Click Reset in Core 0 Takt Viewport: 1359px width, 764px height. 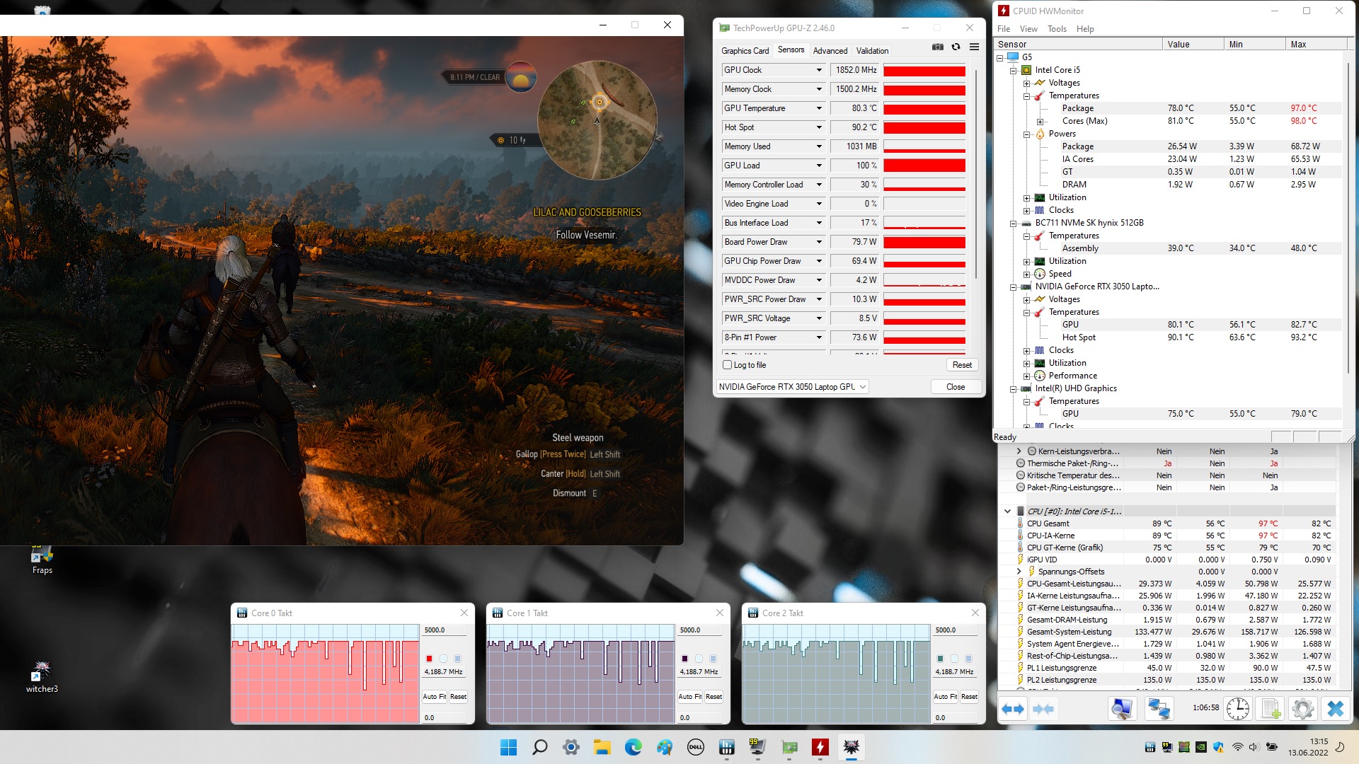[x=458, y=697]
